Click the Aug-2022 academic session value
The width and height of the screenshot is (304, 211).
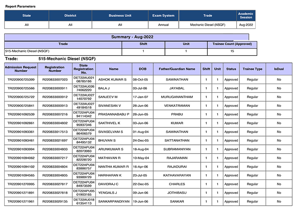click(x=246, y=25)
